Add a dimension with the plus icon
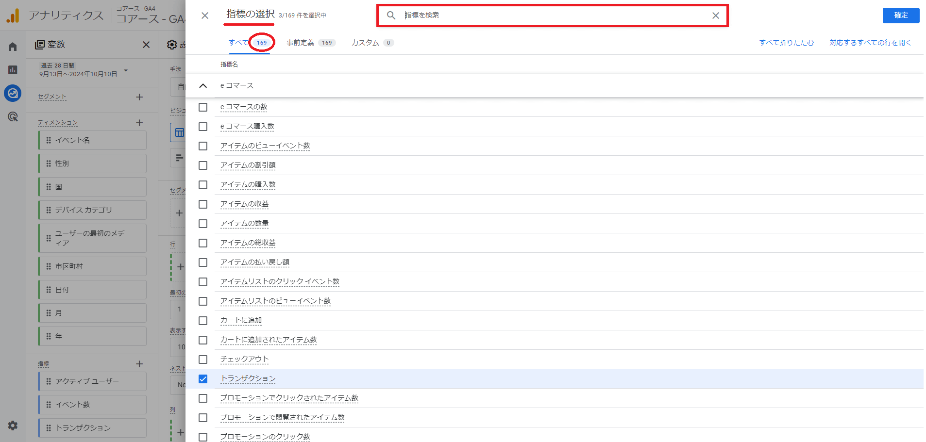926x442 pixels. click(139, 123)
